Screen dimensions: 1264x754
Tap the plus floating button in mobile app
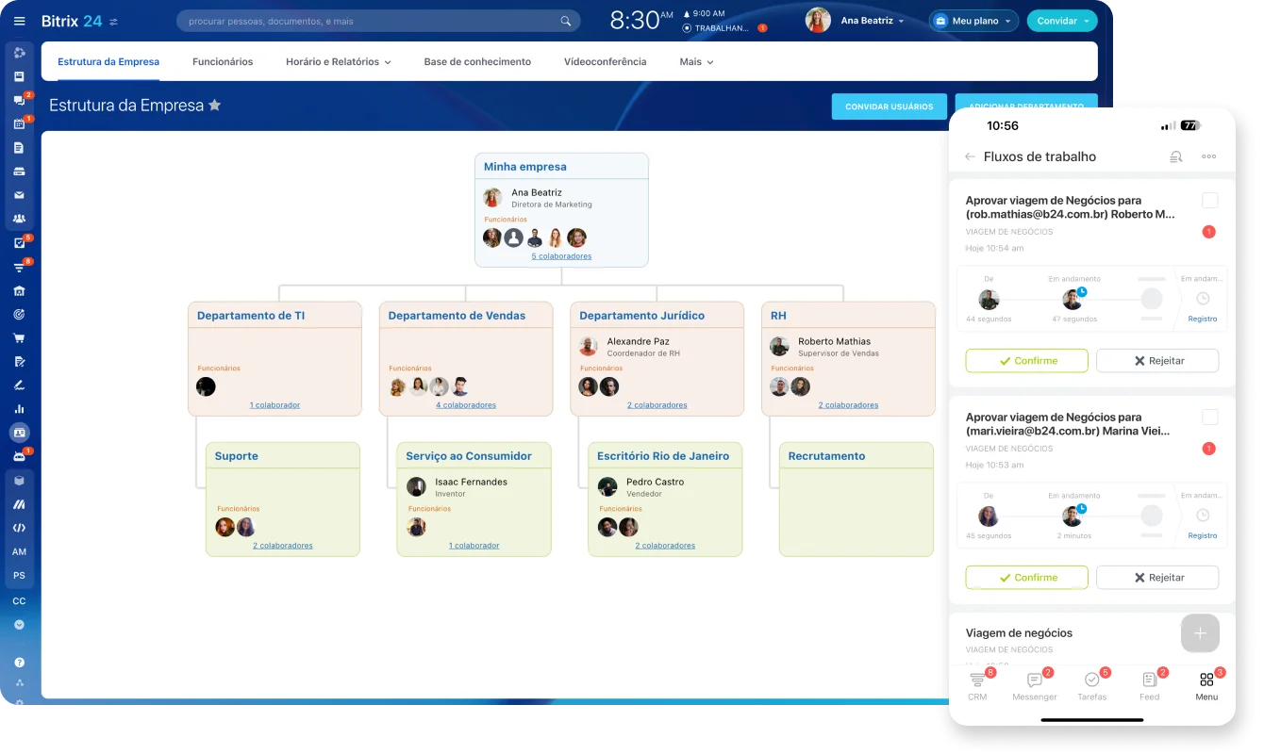(1200, 633)
